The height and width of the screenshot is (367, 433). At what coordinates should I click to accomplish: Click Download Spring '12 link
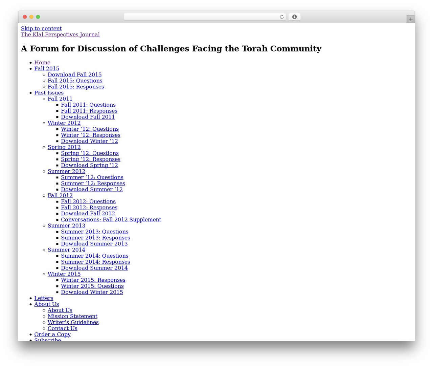pyautogui.click(x=90, y=166)
